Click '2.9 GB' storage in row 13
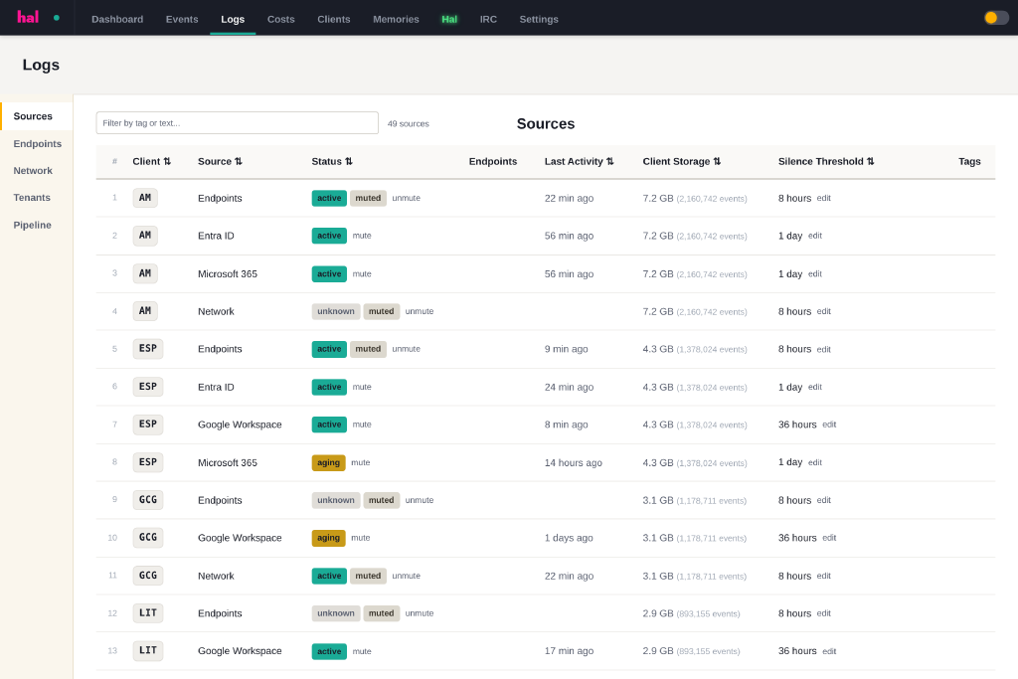1018x679 pixels. [658, 651]
